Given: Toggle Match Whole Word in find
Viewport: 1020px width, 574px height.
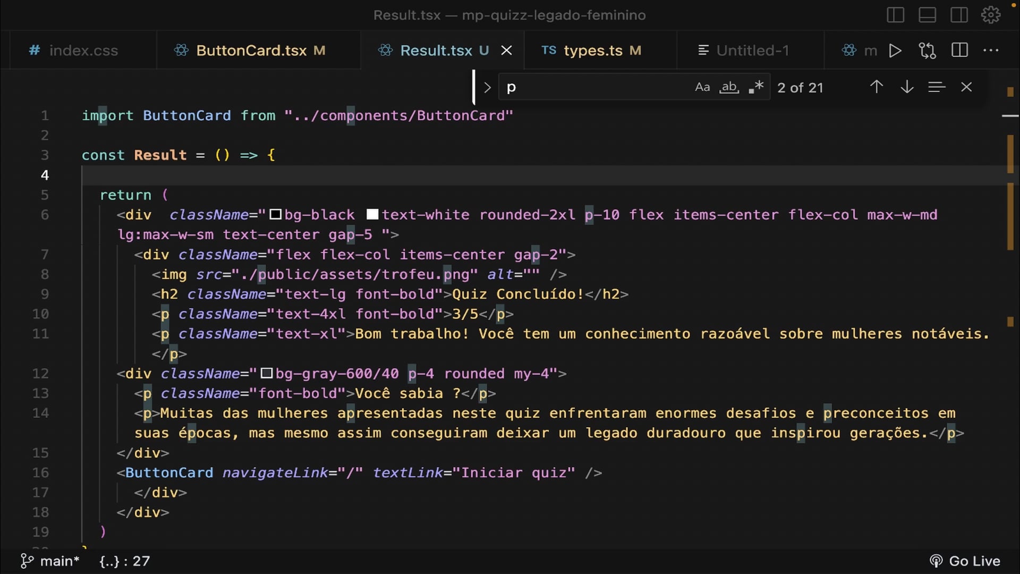Looking at the screenshot, I should (x=729, y=87).
